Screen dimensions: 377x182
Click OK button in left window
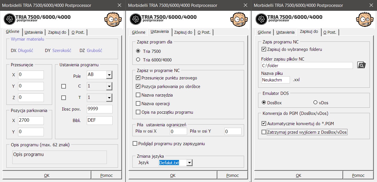pos(47,175)
